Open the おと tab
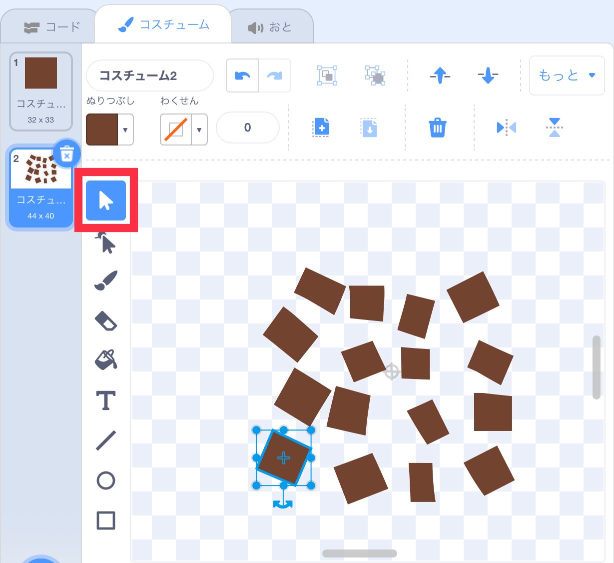The width and height of the screenshot is (614, 563). pyautogui.click(x=272, y=26)
